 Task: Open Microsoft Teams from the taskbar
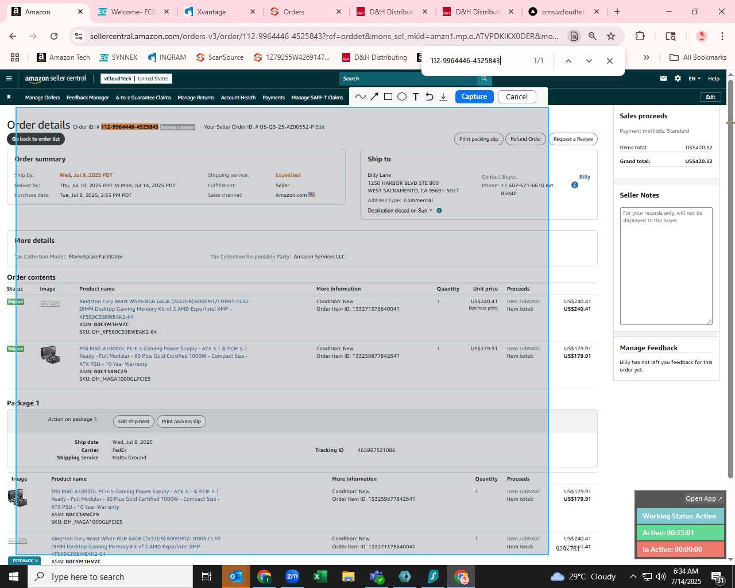click(377, 577)
